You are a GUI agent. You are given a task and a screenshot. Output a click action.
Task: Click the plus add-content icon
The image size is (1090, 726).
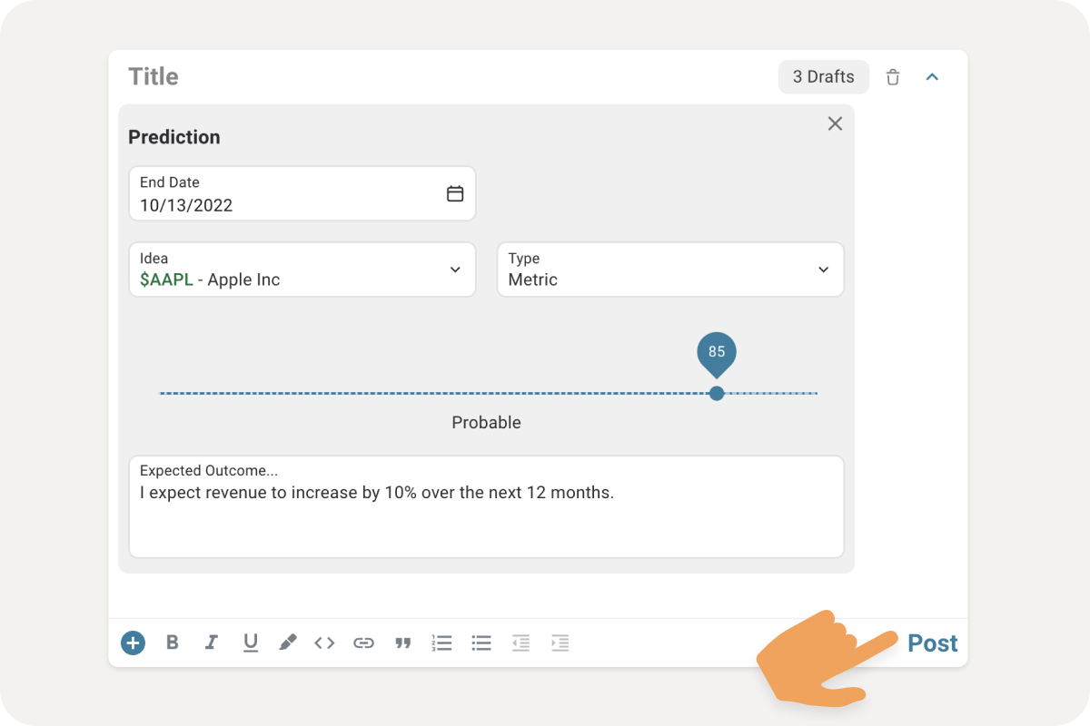tap(133, 643)
